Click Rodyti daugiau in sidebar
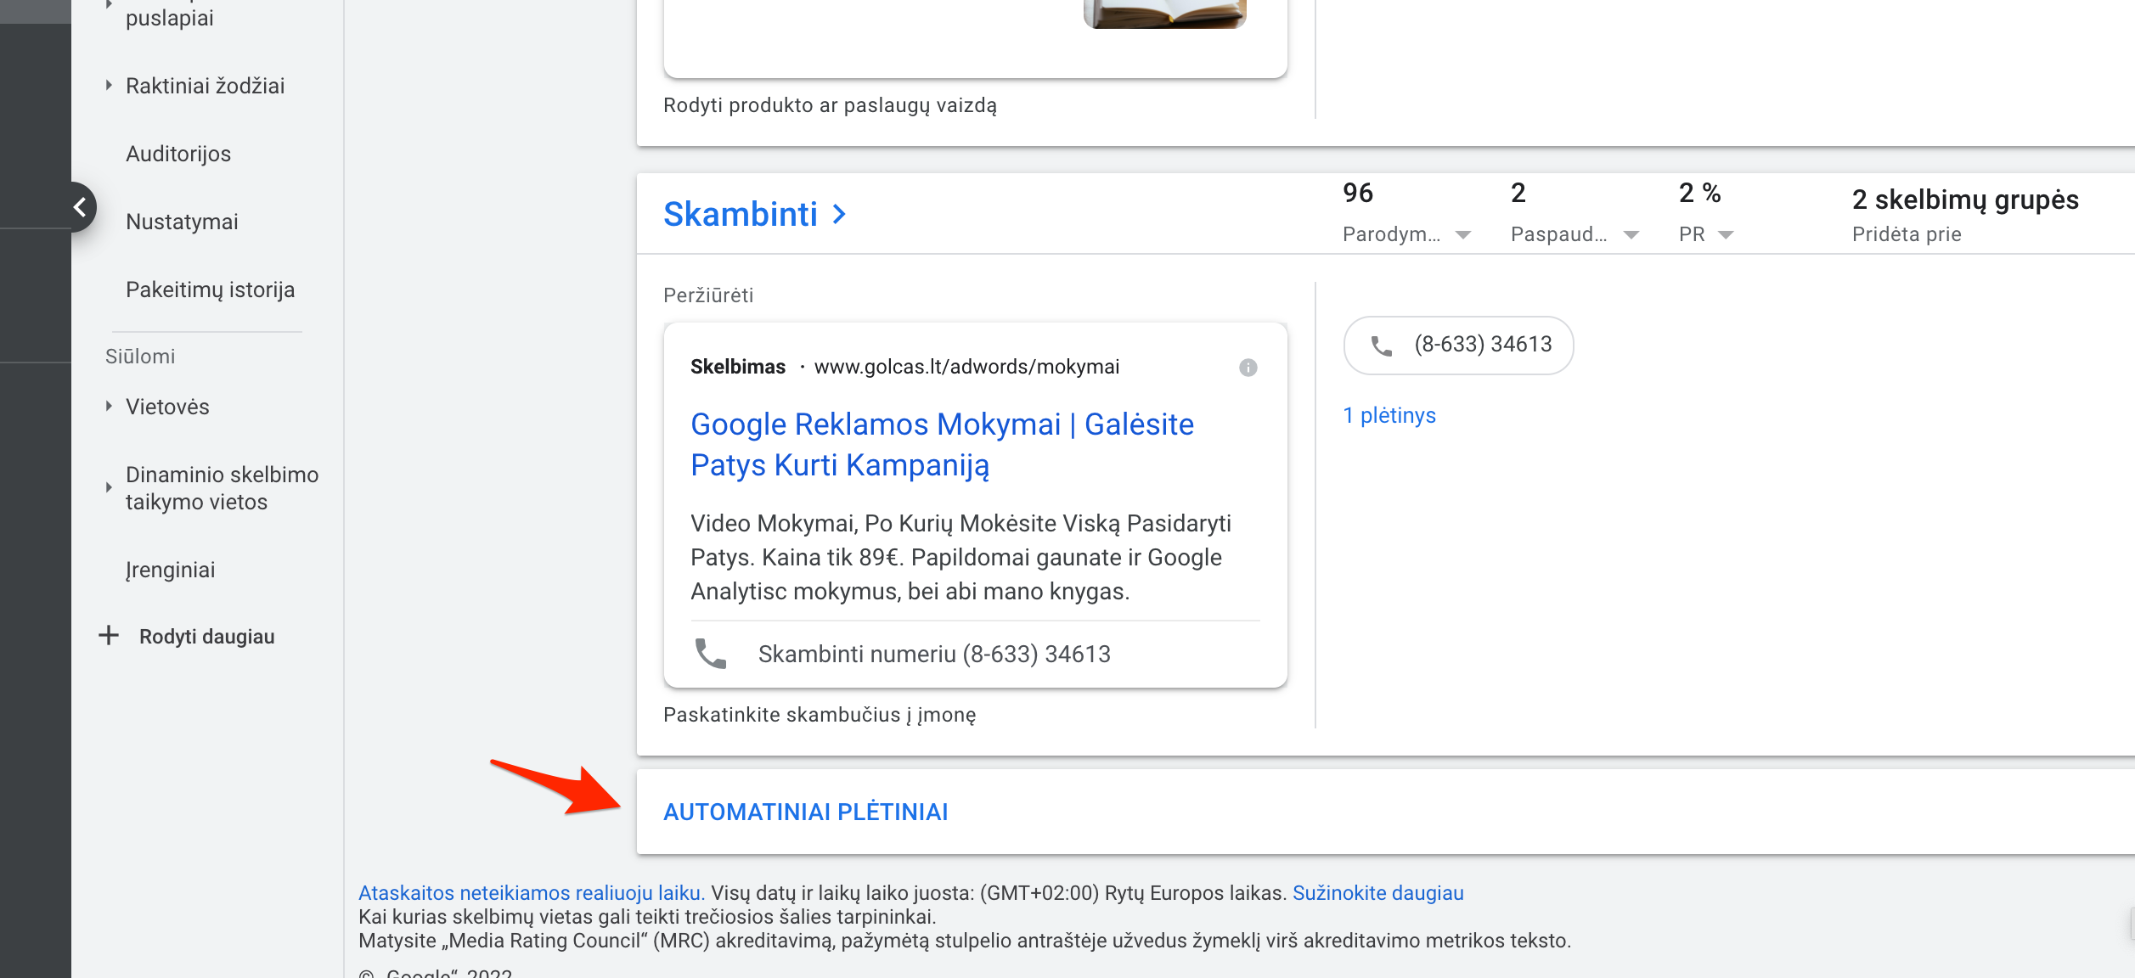2135x978 pixels. pos(206,637)
